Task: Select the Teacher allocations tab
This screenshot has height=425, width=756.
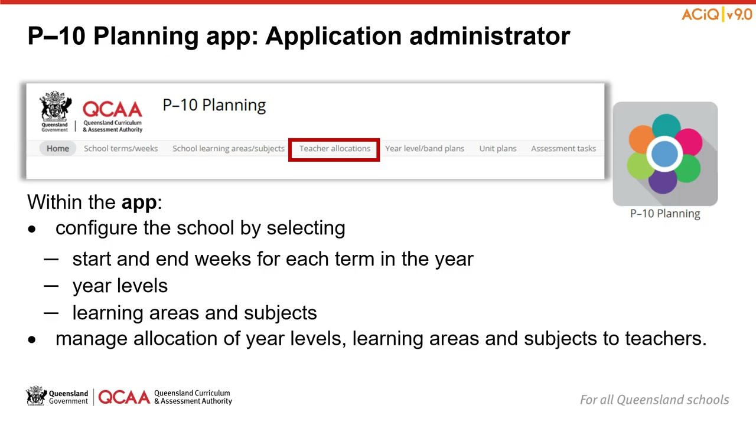Action: tap(335, 149)
